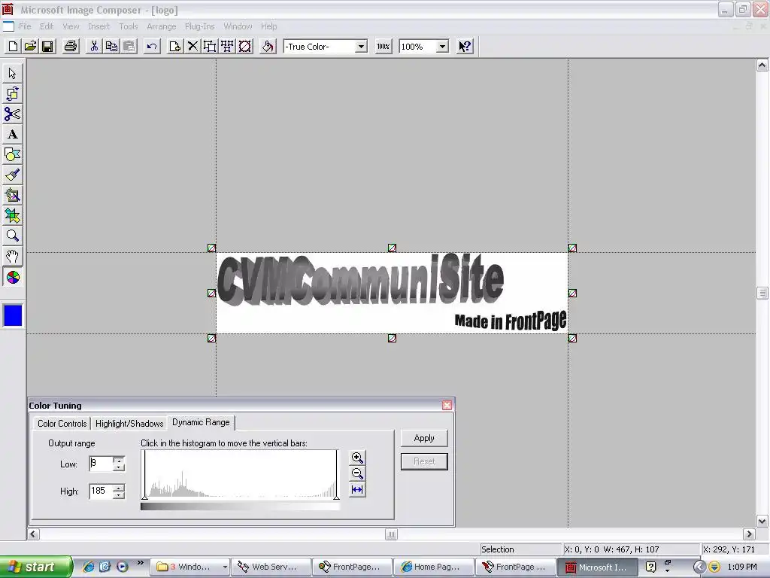Save the composition with the floppy icon
The image size is (770, 578).
click(47, 47)
